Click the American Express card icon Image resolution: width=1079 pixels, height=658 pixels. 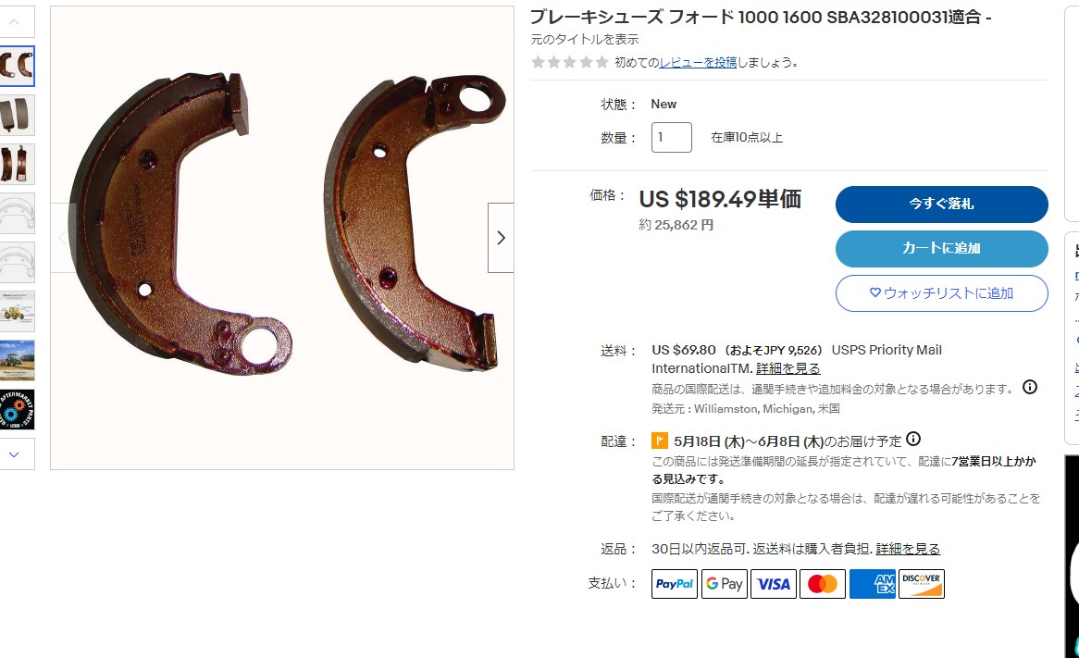pyautogui.click(x=873, y=584)
